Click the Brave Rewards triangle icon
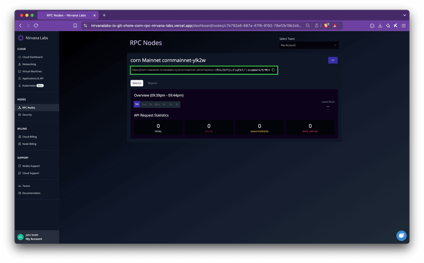Screen dimensions: 424x263 pos(335,26)
